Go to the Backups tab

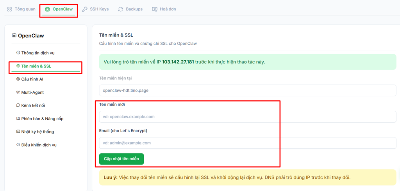click(x=130, y=9)
